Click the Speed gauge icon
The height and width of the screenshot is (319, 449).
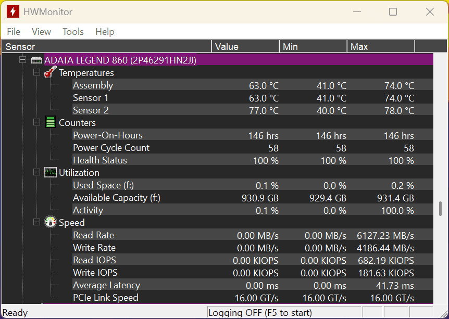click(51, 222)
